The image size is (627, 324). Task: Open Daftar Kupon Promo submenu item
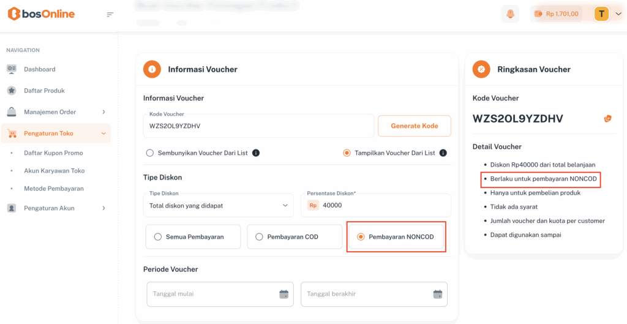click(53, 153)
